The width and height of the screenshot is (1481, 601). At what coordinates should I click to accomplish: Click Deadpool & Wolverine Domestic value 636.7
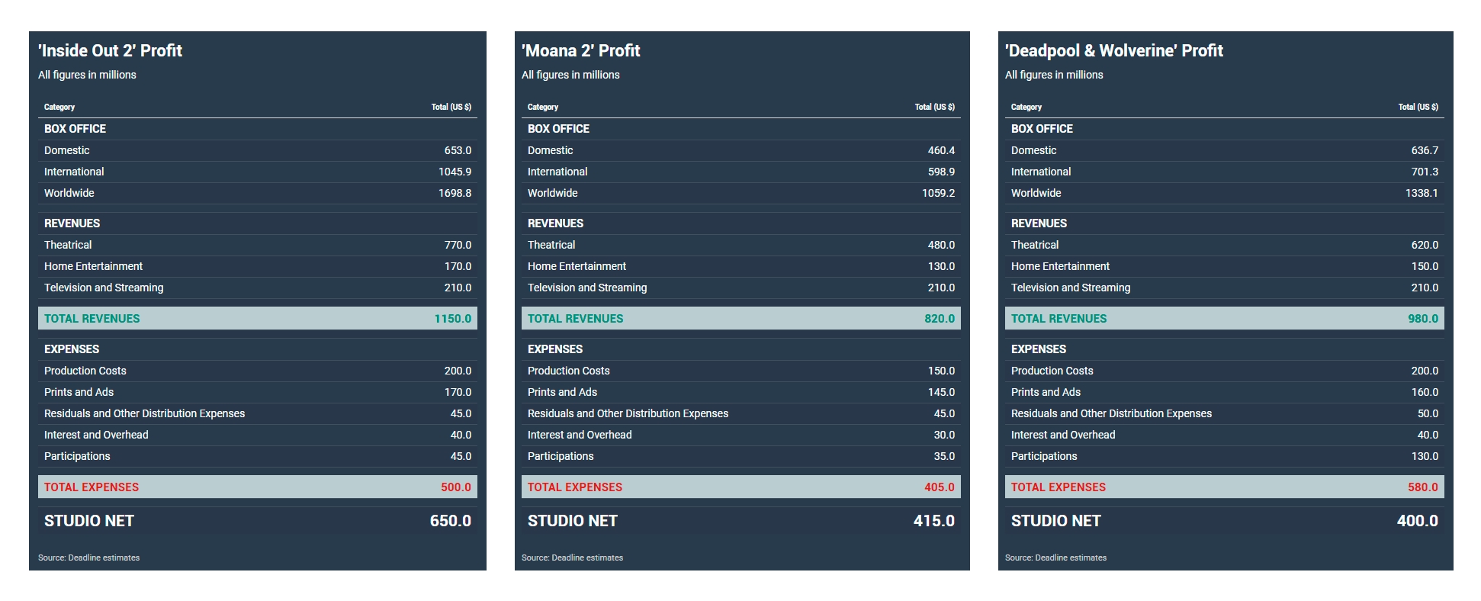click(x=1425, y=150)
